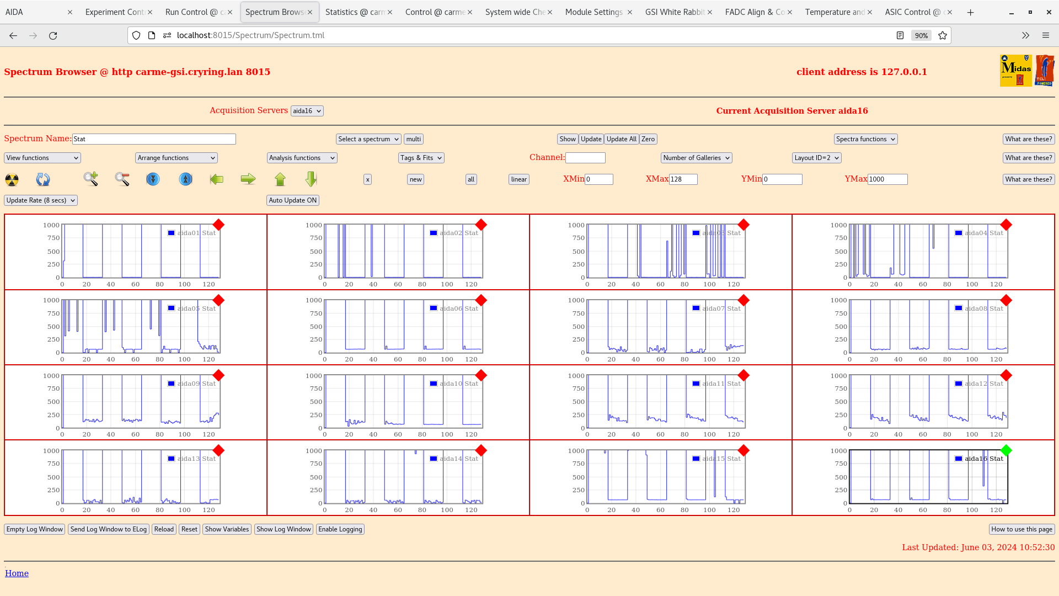Click the blue double-down arrow icon
This screenshot has width=1059, height=596.
click(153, 179)
